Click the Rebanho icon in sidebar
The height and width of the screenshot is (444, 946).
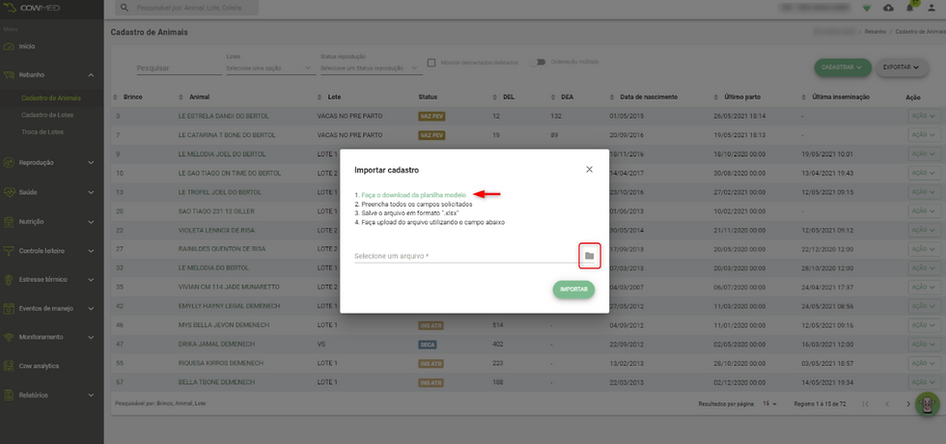(9, 75)
